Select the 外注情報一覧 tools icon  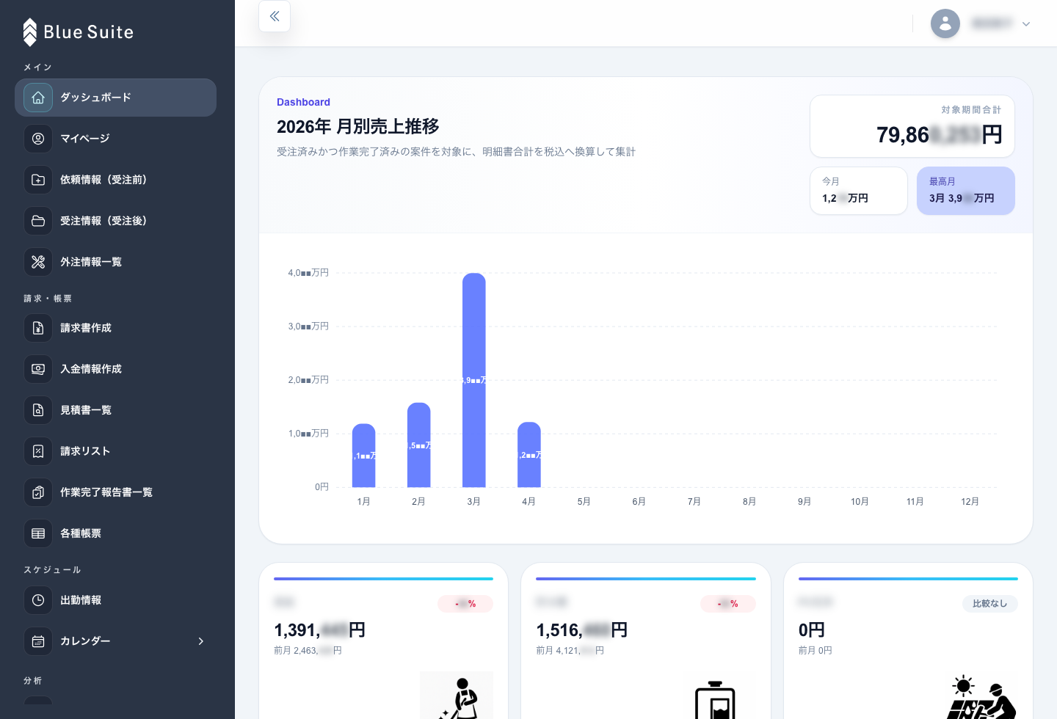coord(38,261)
